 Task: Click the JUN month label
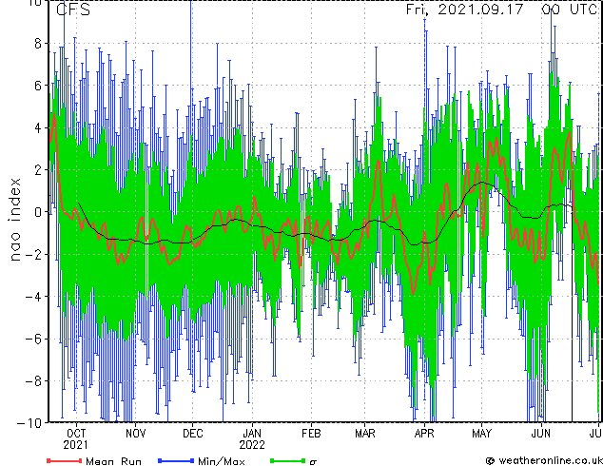coord(541,434)
